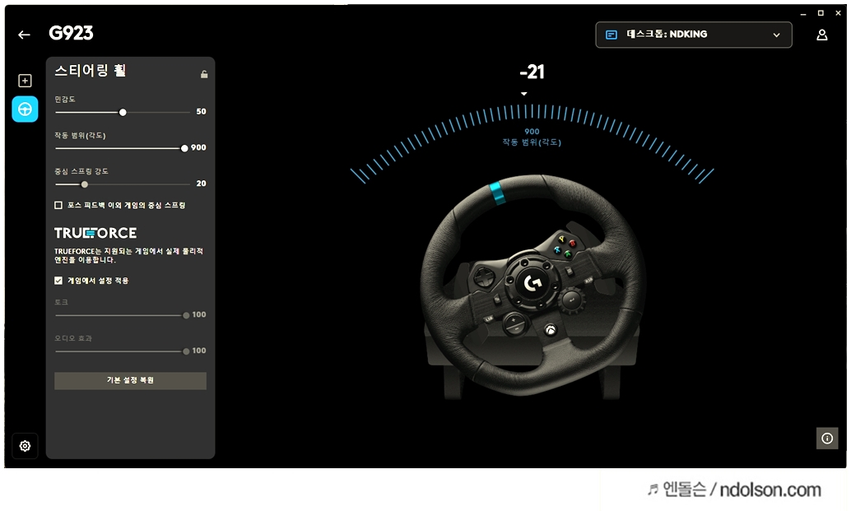Open the user account profile icon
The width and height of the screenshot is (851, 511).
822,35
